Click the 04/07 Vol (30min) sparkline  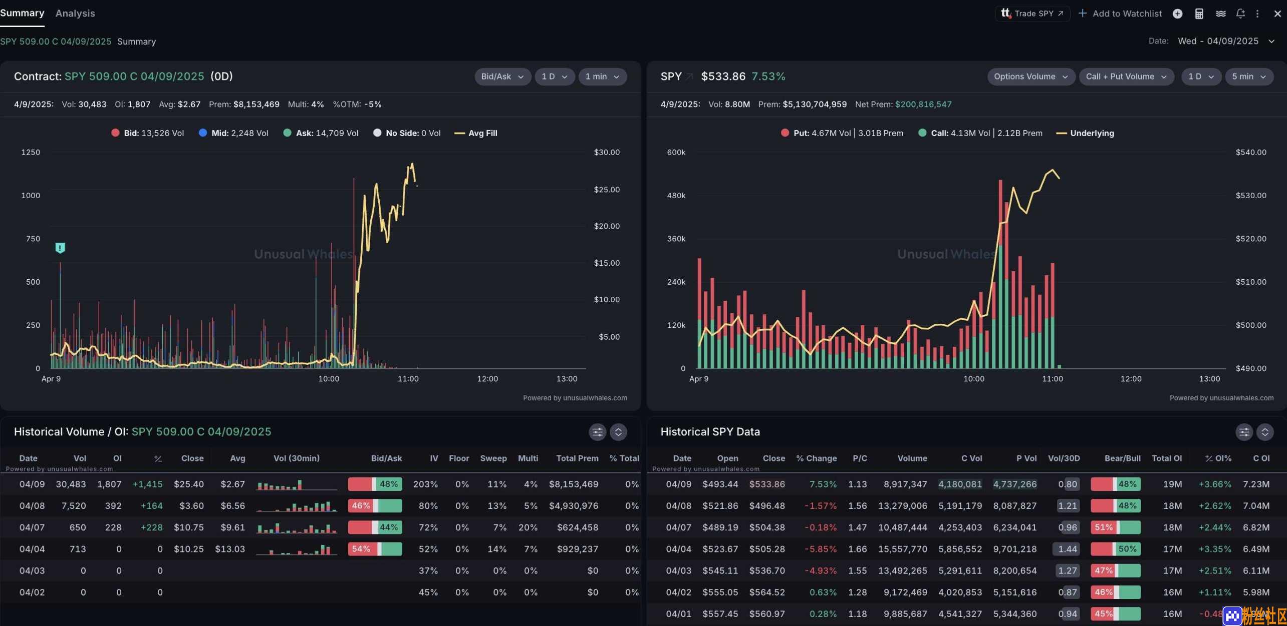(296, 527)
